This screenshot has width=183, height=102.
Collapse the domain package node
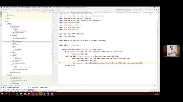coord(11,43)
